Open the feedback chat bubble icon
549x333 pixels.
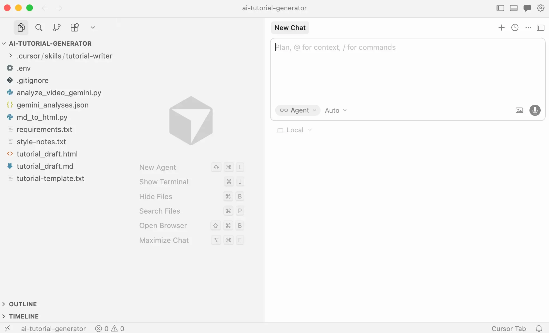point(527,8)
